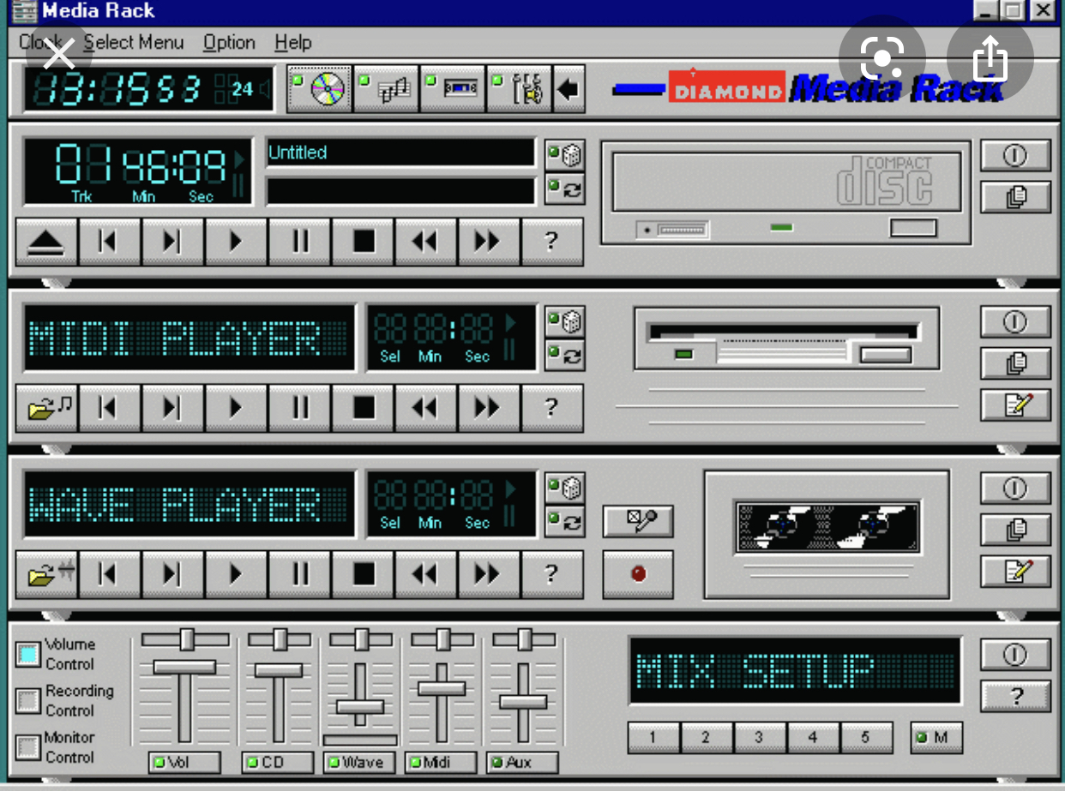Open a MIDI file using the folder icon
1065x791 pixels.
[45, 407]
